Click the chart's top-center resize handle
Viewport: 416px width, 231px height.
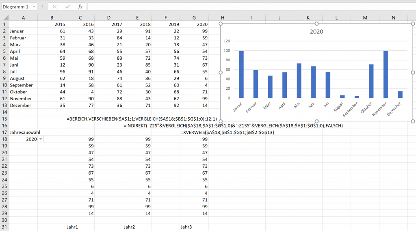tap(316, 24)
